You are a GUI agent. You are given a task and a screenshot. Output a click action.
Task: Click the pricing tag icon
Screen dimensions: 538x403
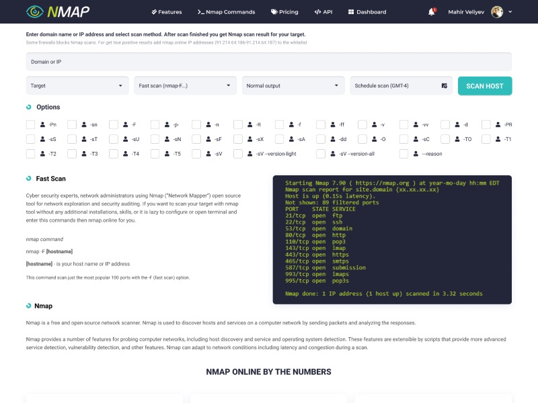click(273, 11)
